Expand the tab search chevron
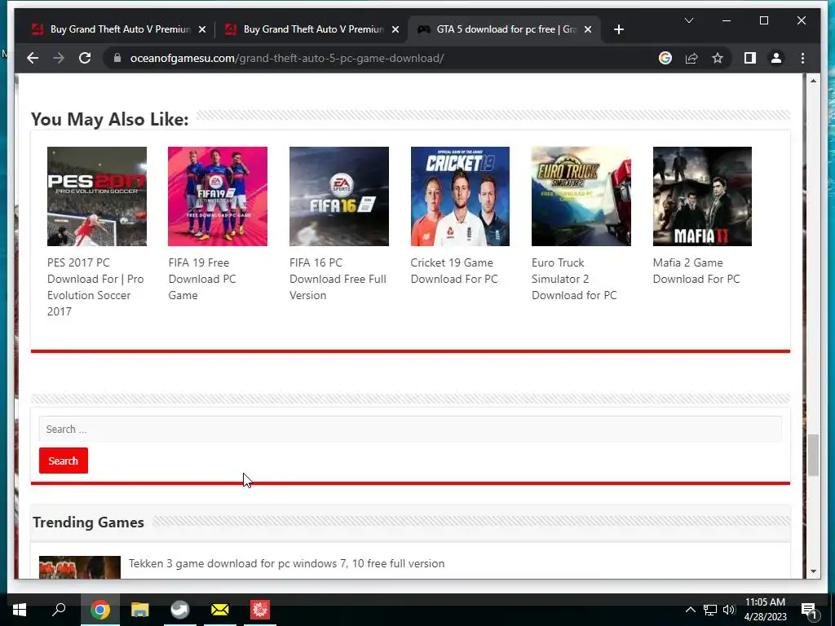 click(x=688, y=20)
